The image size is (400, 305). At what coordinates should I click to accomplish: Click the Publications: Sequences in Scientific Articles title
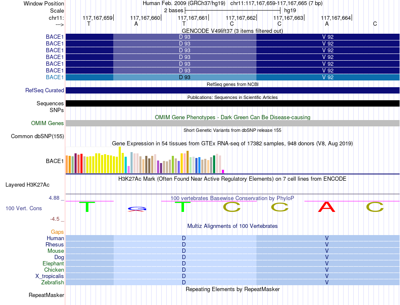point(232,97)
